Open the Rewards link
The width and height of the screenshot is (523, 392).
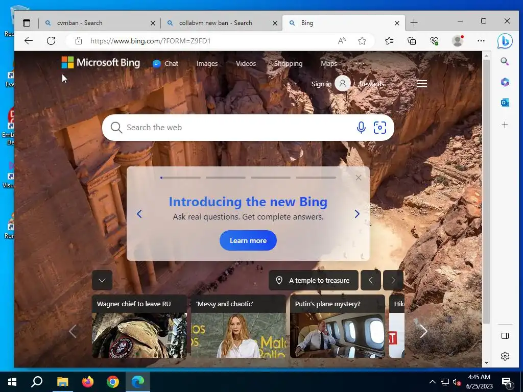372,84
